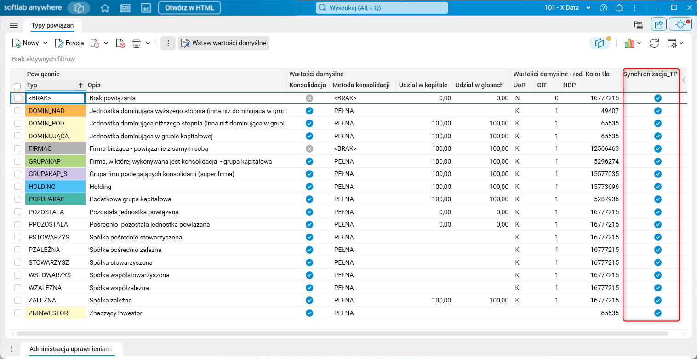
Task: Click the help question mark icon
Action: (604, 8)
